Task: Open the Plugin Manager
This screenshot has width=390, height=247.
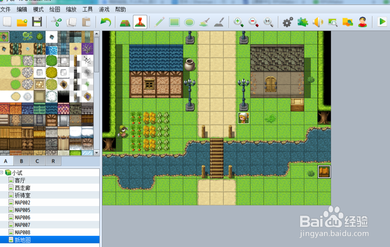Action: (x=303, y=22)
